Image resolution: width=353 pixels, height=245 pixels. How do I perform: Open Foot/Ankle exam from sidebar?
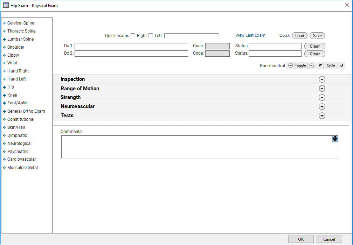tap(18, 103)
